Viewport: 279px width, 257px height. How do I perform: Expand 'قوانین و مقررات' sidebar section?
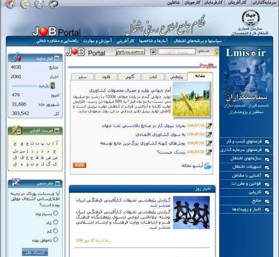pyautogui.click(x=246, y=184)
